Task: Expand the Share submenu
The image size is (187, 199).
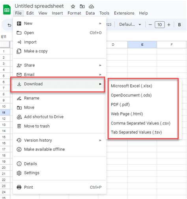Action: click(x=60, y=65)
